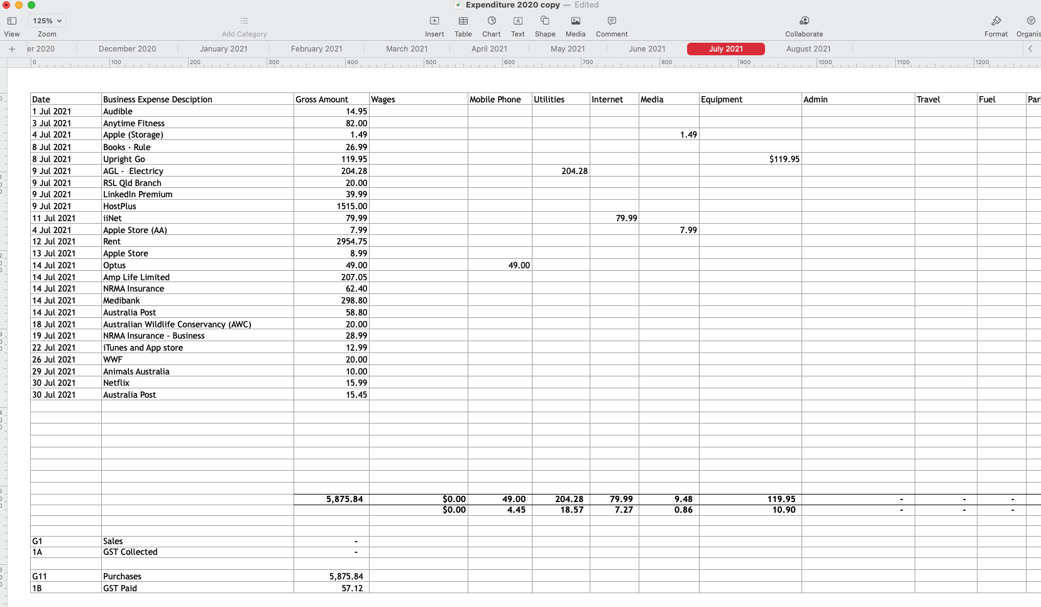Select the Date header cell
Screen dimensions: 1041x607
coord(66,99)
